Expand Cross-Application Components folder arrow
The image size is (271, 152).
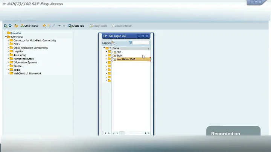pyautogui.click(x=8, y=48)
